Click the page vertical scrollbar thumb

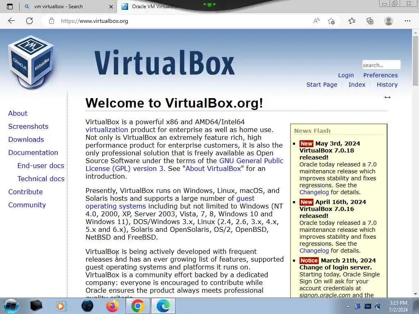click(415, 61)
